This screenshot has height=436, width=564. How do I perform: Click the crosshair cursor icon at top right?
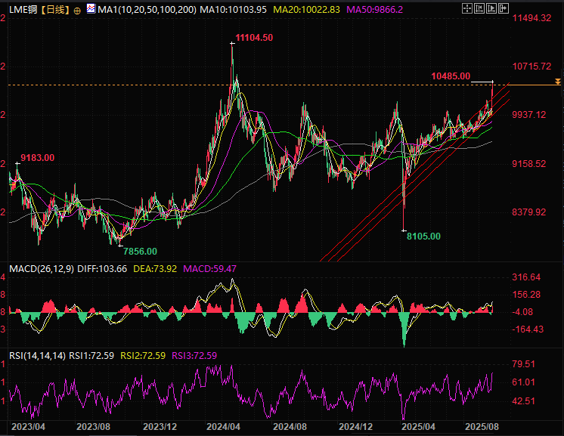click(x=467, y=8)
